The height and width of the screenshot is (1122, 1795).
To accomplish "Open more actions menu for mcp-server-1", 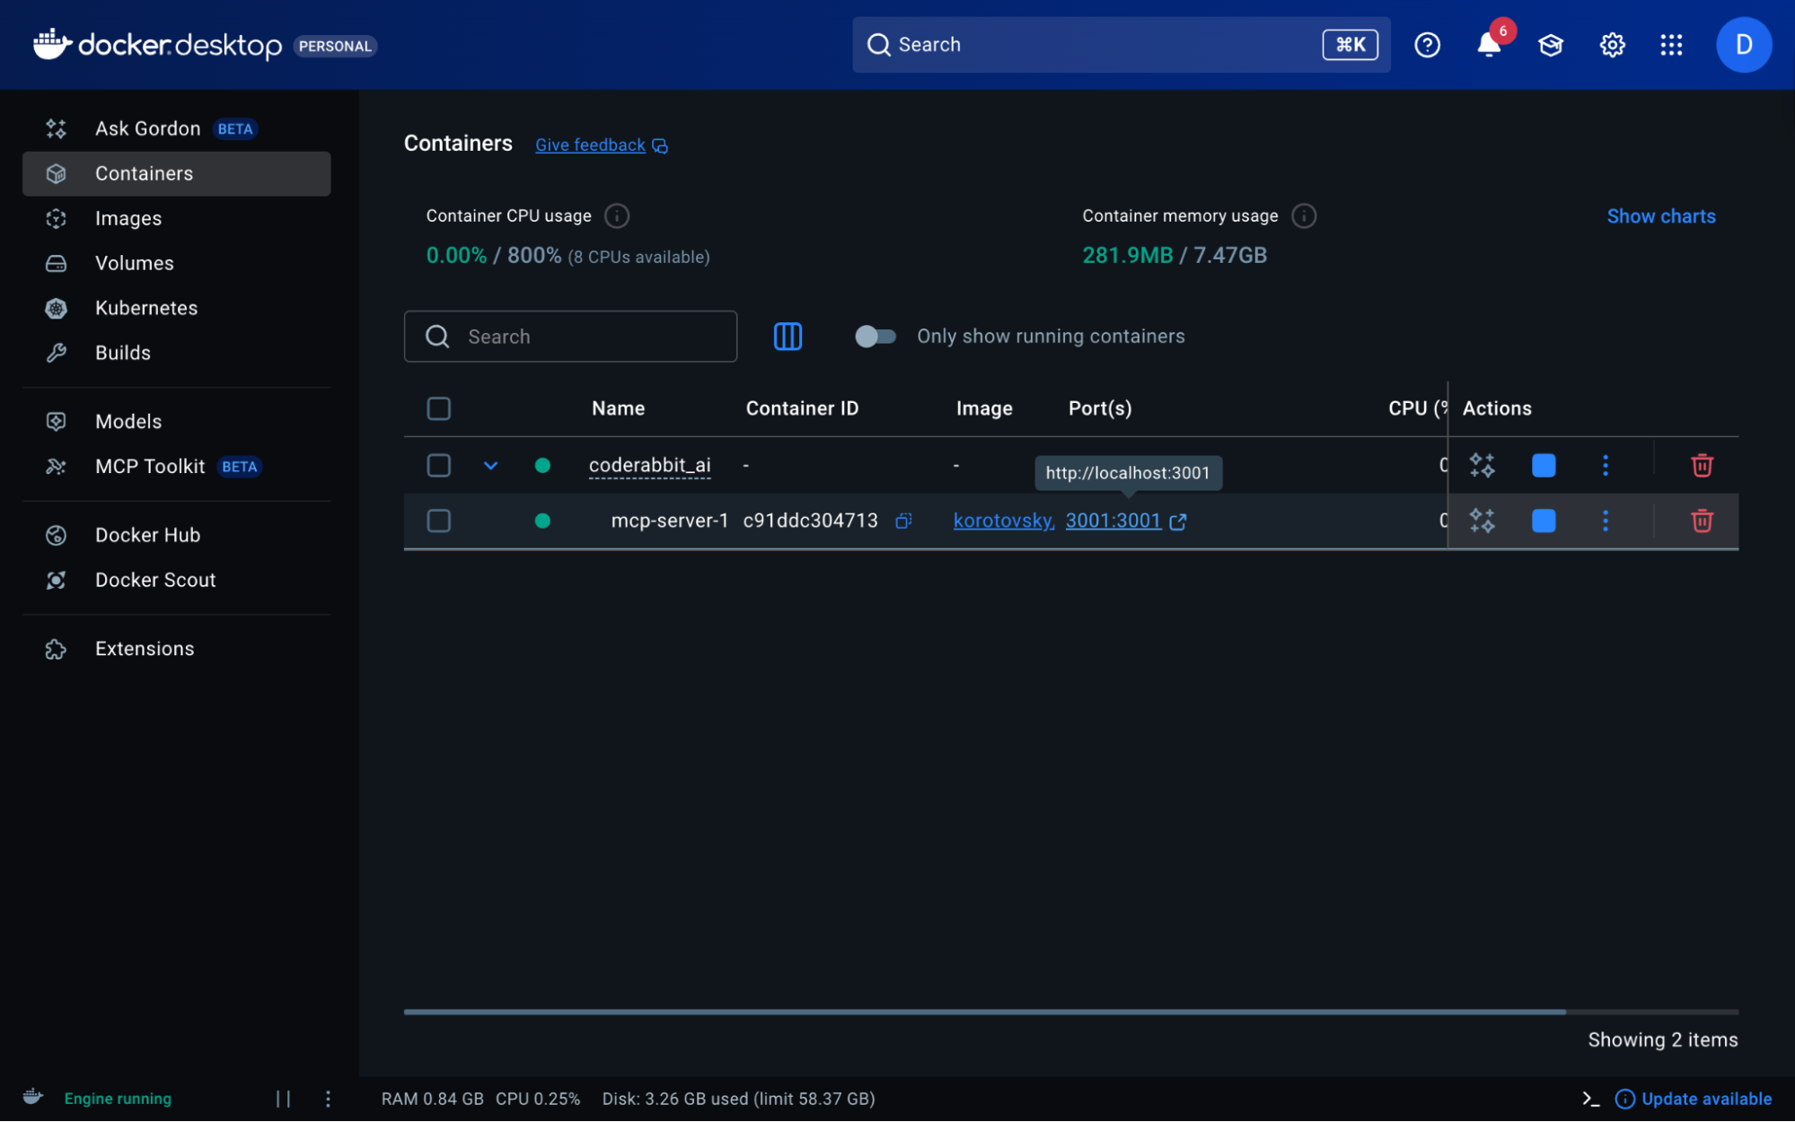I will pos(1606,521).
